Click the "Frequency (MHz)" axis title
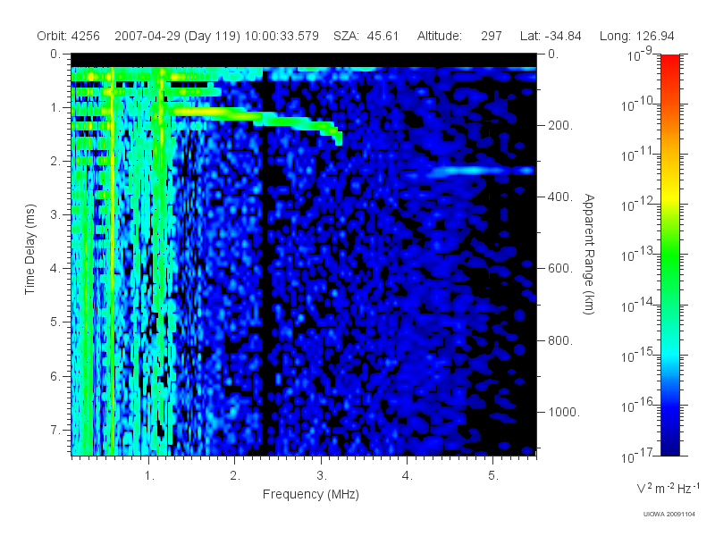This screenshot has width=715, height=536. point(310,495)
